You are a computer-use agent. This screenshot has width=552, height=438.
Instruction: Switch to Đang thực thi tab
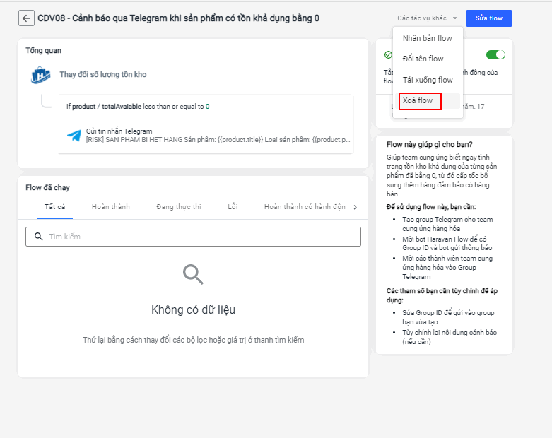pyautogui.click(x=179, y=207)
